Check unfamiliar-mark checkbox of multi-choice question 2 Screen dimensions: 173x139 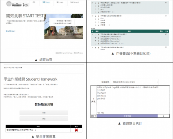tap(166, 47)
